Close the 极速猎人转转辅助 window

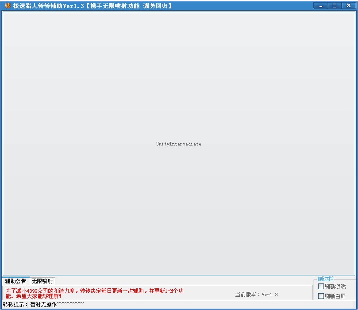[x=349, y=6]
